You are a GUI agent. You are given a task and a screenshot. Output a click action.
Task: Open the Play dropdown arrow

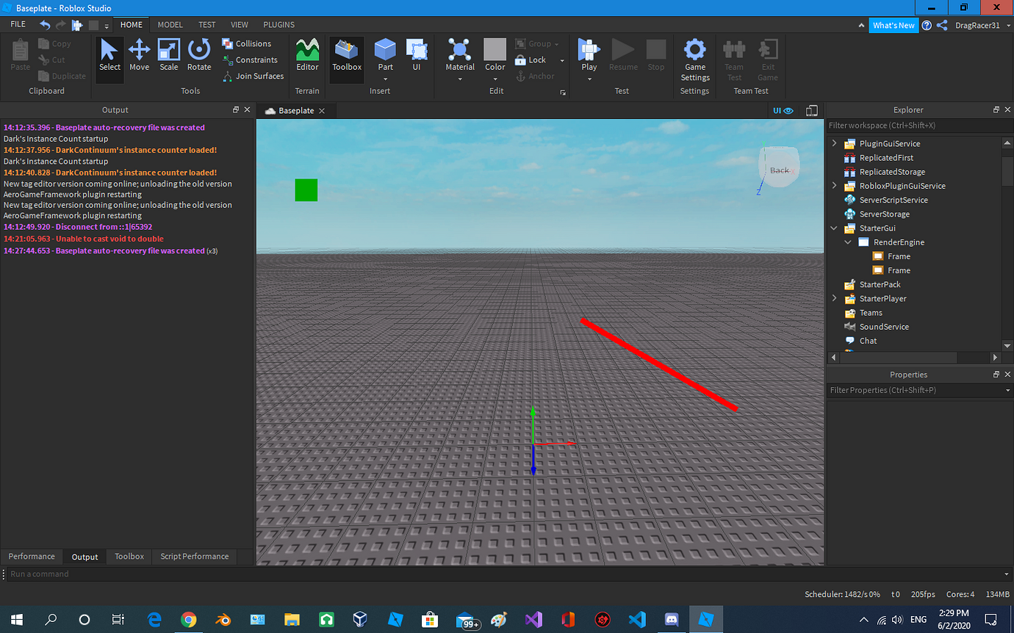point(589,79)
